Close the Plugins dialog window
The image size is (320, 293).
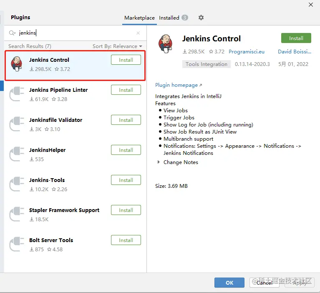pyautogui.click(x=310, y=5)
